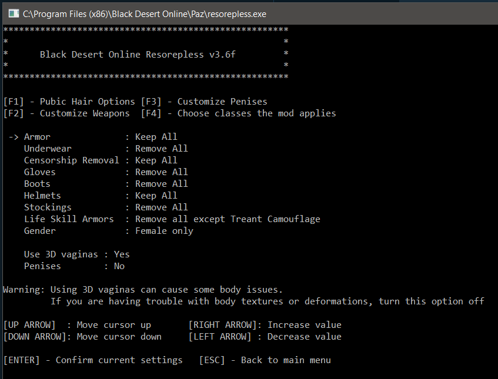
Task: Select the Armor option row
Action: click(x=37, y=137)
